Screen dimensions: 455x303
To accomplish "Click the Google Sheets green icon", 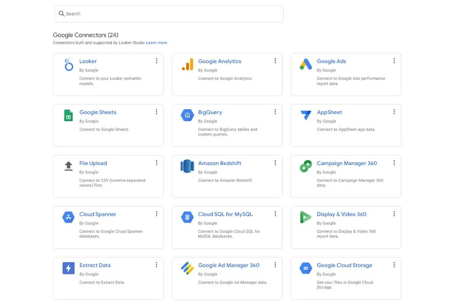I will (x=68, y=116).
